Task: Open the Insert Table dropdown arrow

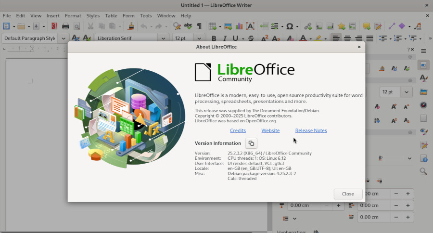Action: pos(220,26)
